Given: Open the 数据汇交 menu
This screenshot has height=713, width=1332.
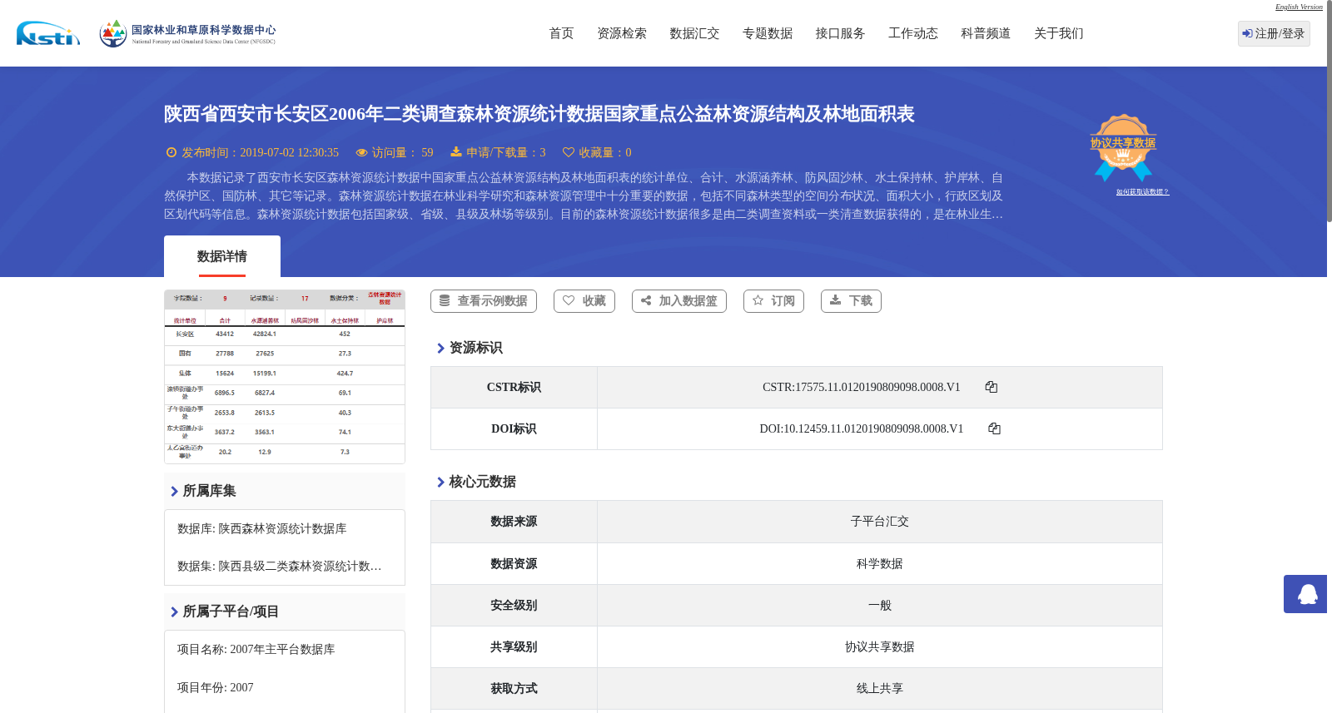Looking at the screenshot, I should [694, 33].
